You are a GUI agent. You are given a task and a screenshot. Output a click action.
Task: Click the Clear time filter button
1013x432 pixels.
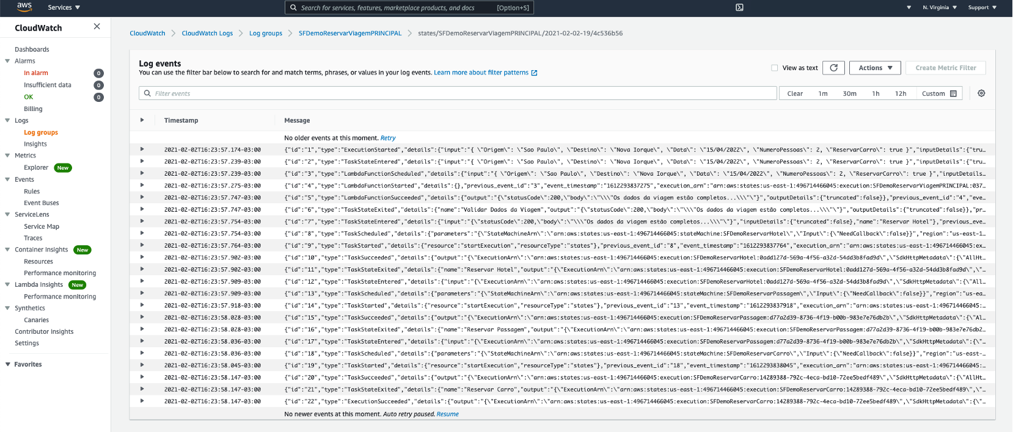(795, 93)
